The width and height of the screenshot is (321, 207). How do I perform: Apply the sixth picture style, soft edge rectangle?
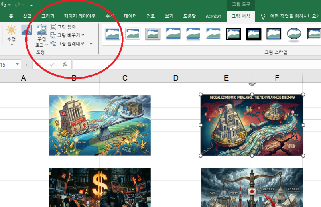[x=213, y=34]
